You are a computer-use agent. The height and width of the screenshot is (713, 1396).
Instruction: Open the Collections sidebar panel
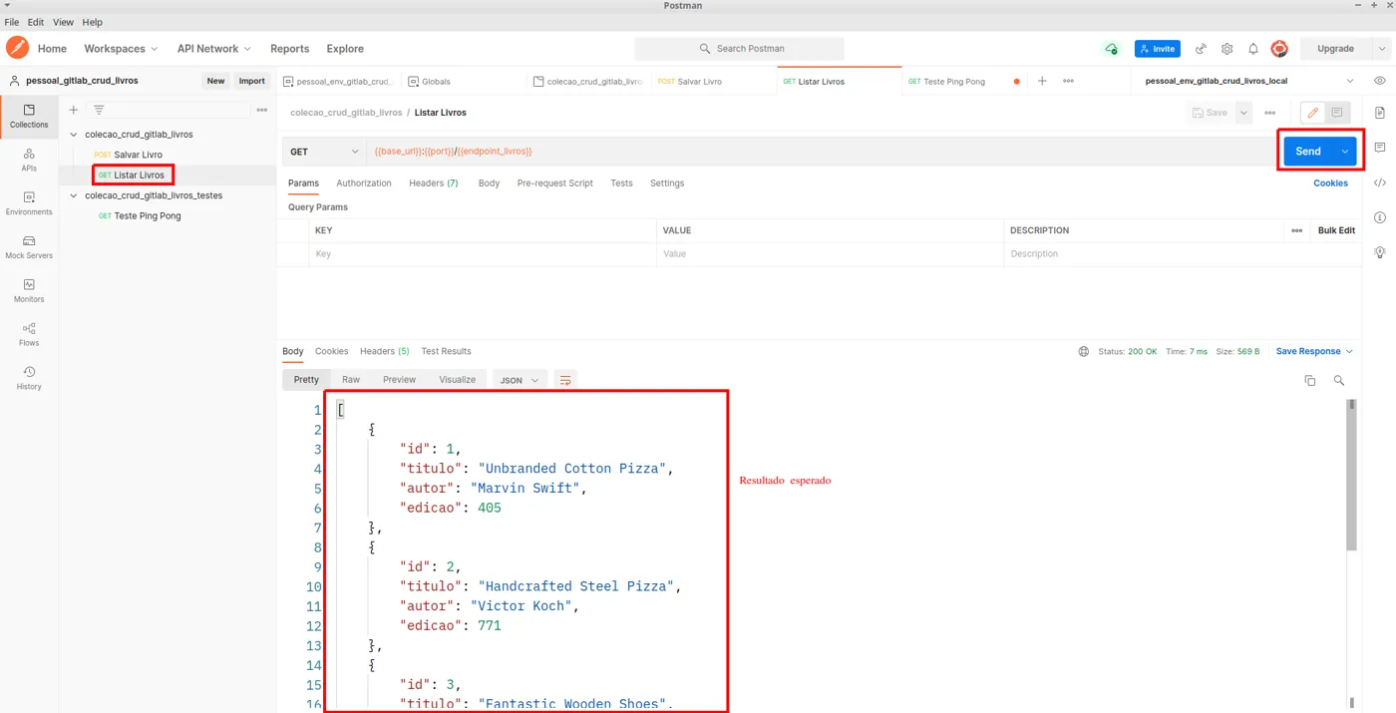click(x=29, y=116)
